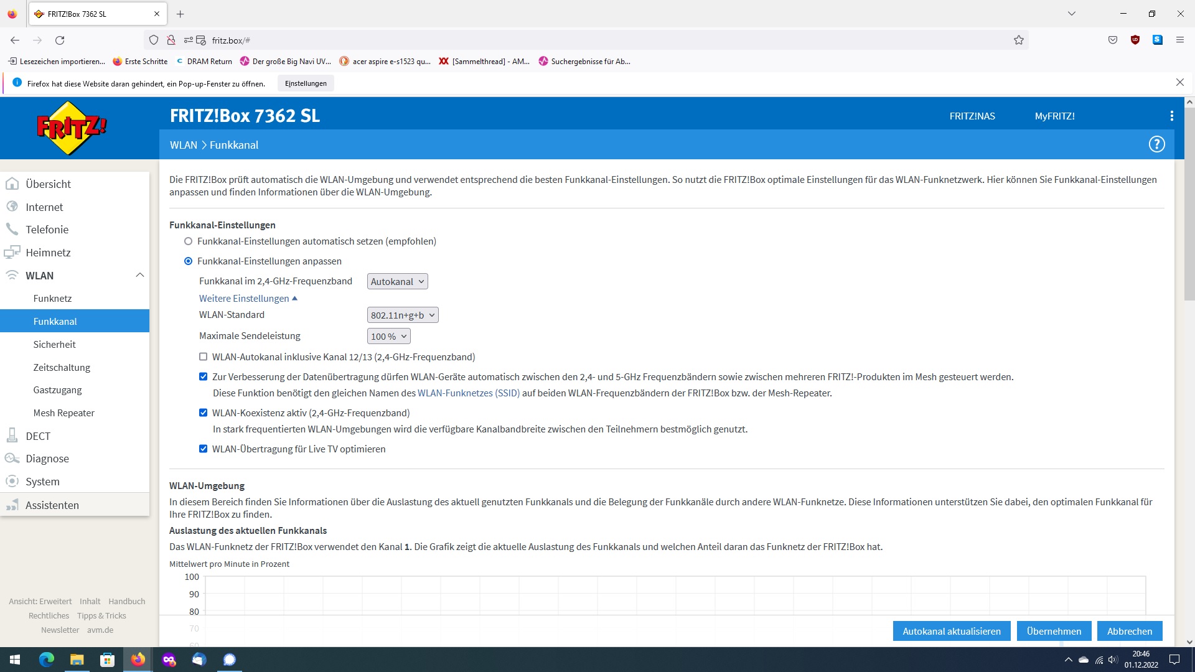Image resolution: width=1195 pixels, height=672 pixels.
Task: Open Microsoft Edge from the taskbar
Action: coord(47,660)
